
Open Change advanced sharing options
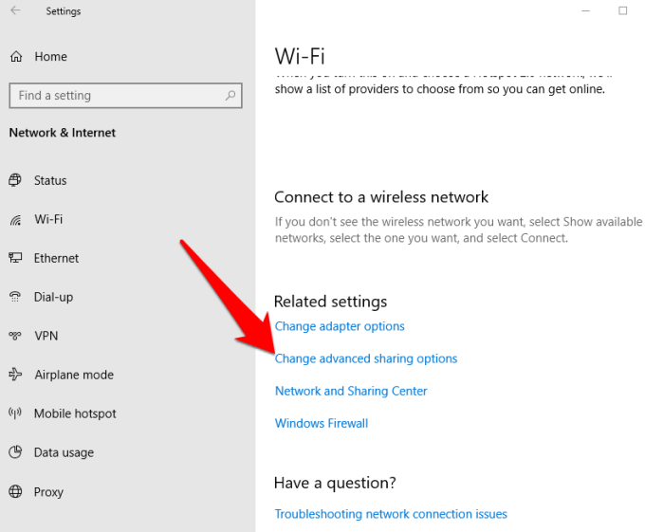point(366,358)
